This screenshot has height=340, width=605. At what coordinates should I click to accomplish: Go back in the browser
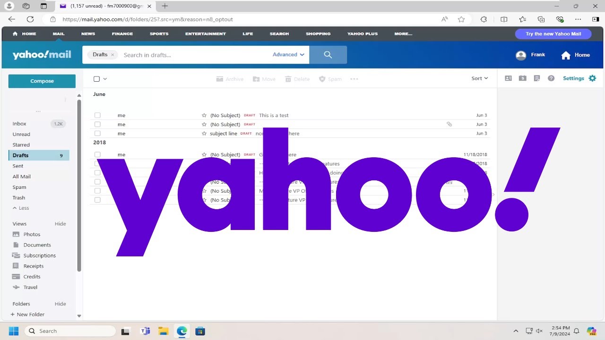12,19
